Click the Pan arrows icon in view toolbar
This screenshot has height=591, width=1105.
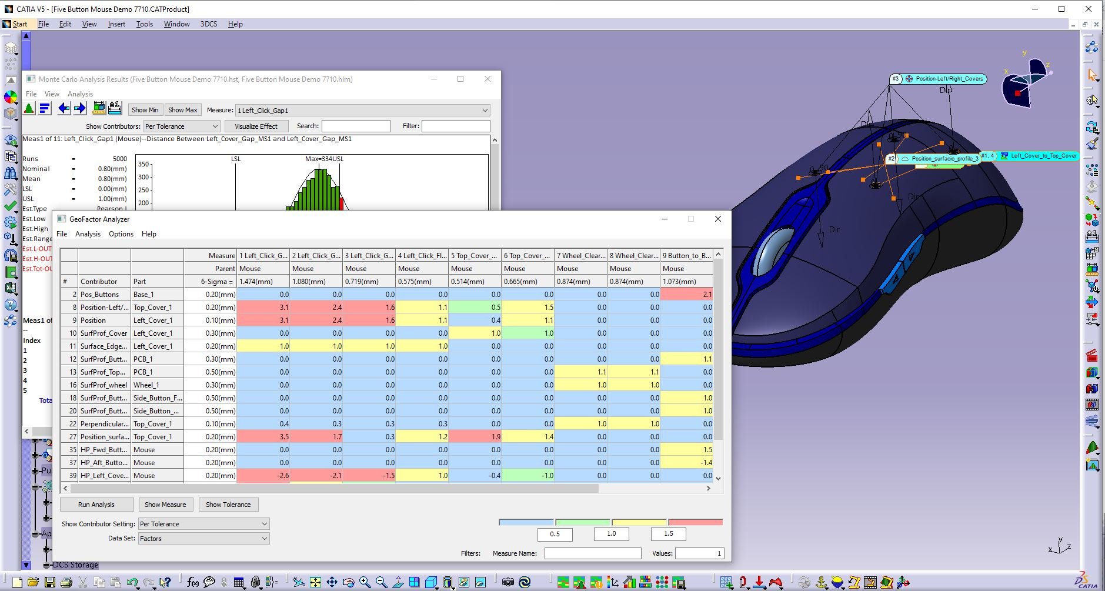click(332, 582)
